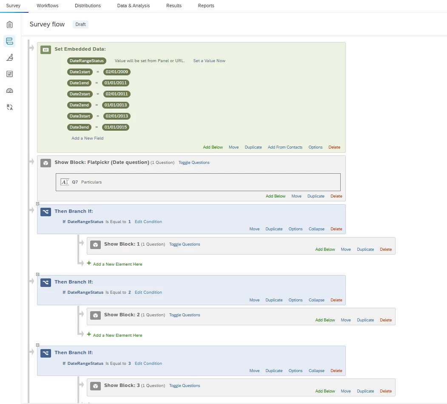
Task: Duplicate the DateRangeStatus equals 3 branch
Action: coord(274,371)
